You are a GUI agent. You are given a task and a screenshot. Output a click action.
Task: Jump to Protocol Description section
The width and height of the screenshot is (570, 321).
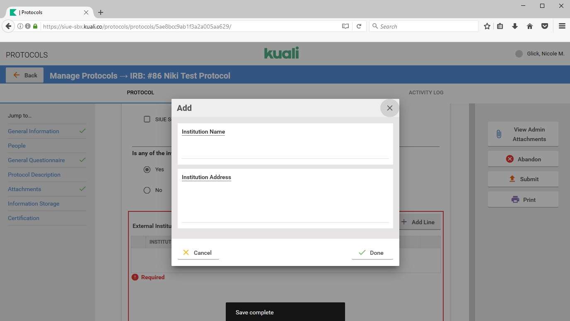tap(34, 175)
